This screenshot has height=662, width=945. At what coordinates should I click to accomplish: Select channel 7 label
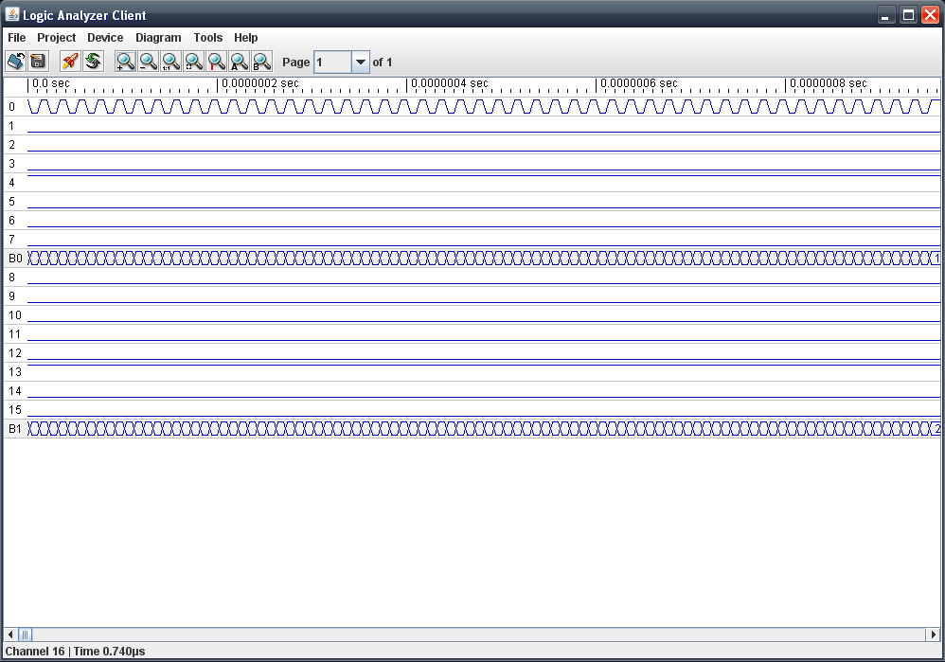coord(12,240)
